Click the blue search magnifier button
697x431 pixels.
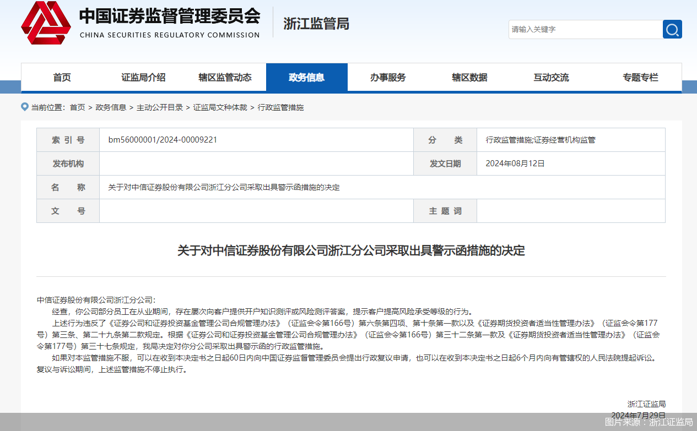pos(672,29)
